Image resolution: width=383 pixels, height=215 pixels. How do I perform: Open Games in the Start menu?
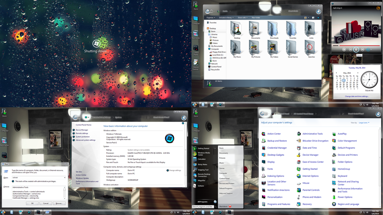click(x=222, y=168)
